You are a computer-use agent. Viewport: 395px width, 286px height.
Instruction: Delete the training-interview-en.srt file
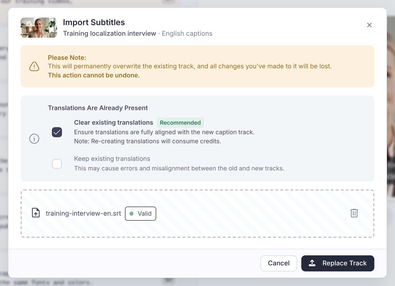pos(354,213)
